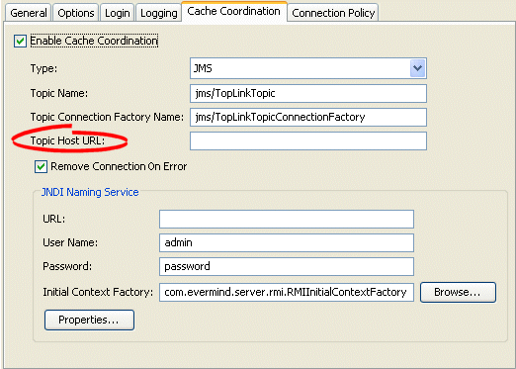Select the Cache Coordination tab
Image resolution: width=516 pixels, height=369 pixels.
coord(233,11)
